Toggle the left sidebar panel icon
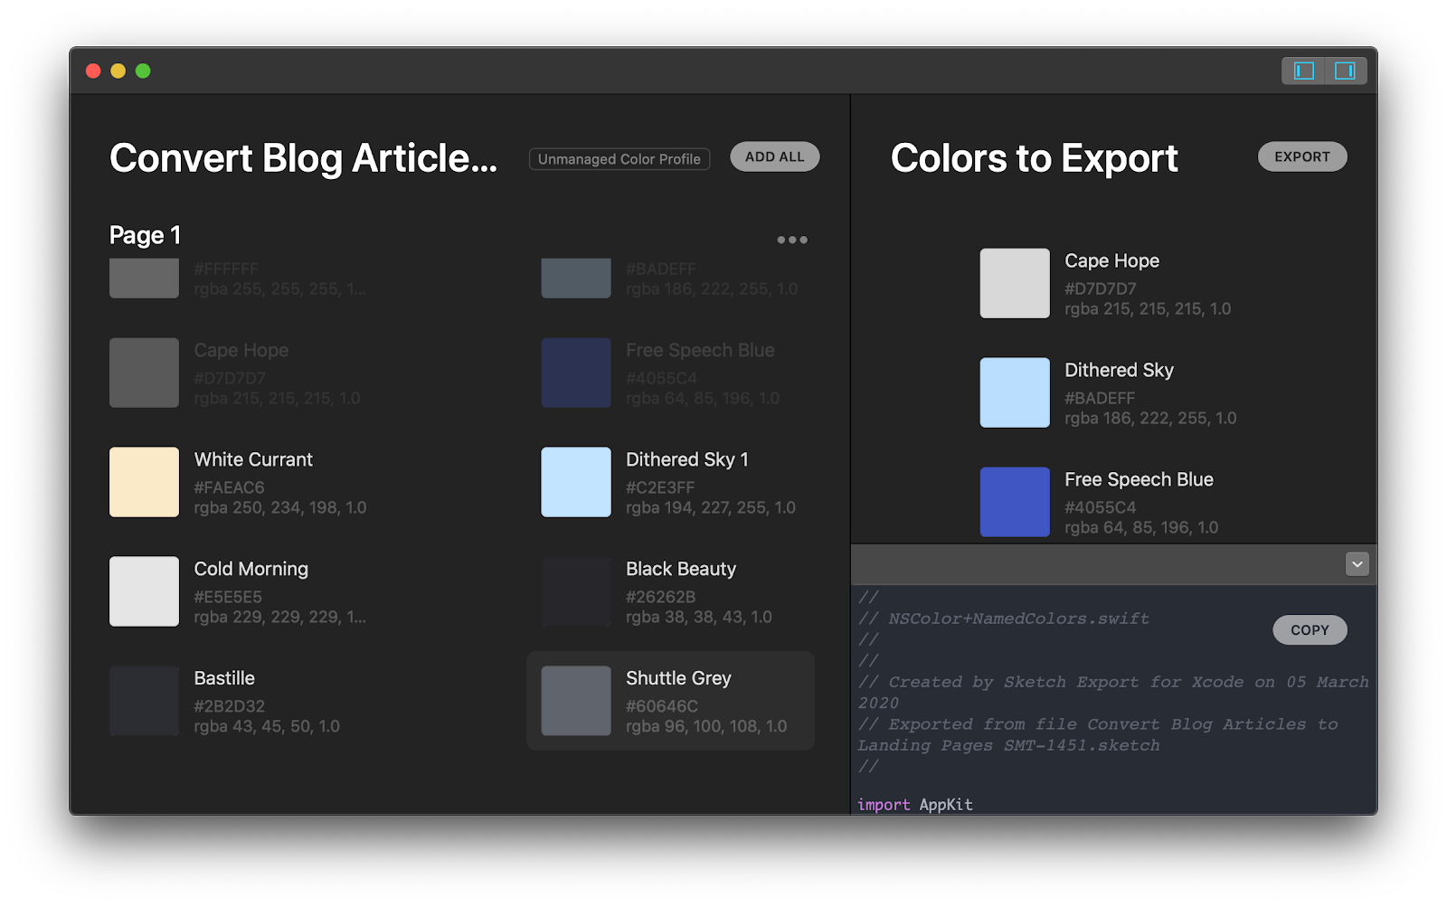Image resolution: width=1447 pixels, height=907 pixels. tap(1302, 71)
